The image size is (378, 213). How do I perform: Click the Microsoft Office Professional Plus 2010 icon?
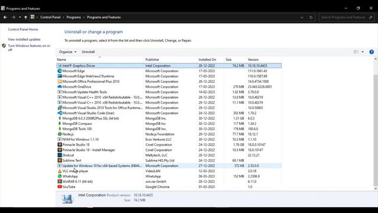click(60, 82)
